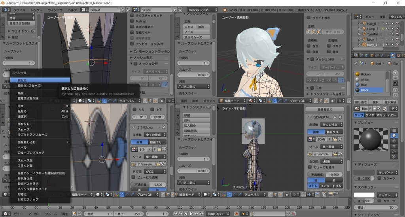
Task: Adjust the diffuse 強 0.800 intensity slider
Action: pyautogui.click(x=364, y=178)
